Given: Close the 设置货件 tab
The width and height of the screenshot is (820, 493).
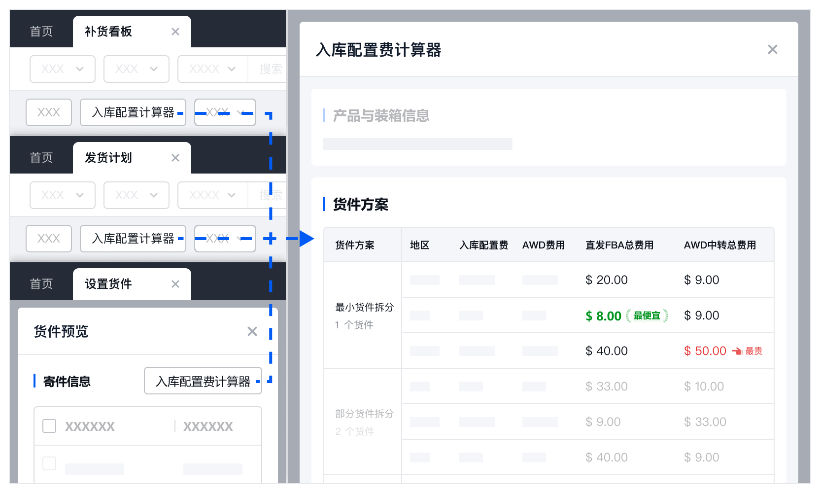Looking at the screenshot, I should 175,284.
